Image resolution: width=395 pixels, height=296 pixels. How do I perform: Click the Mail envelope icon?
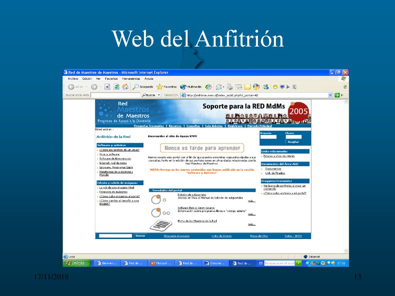(x=219, y=87)
